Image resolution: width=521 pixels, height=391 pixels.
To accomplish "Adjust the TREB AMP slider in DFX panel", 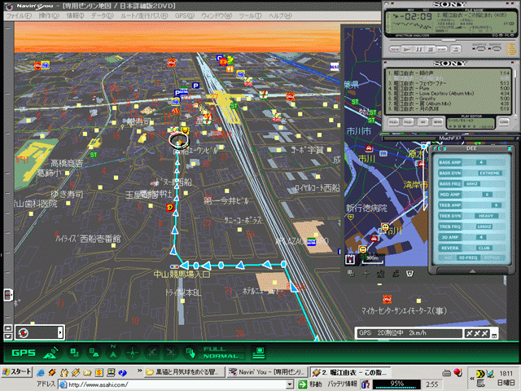I will [x=496, y=205].
